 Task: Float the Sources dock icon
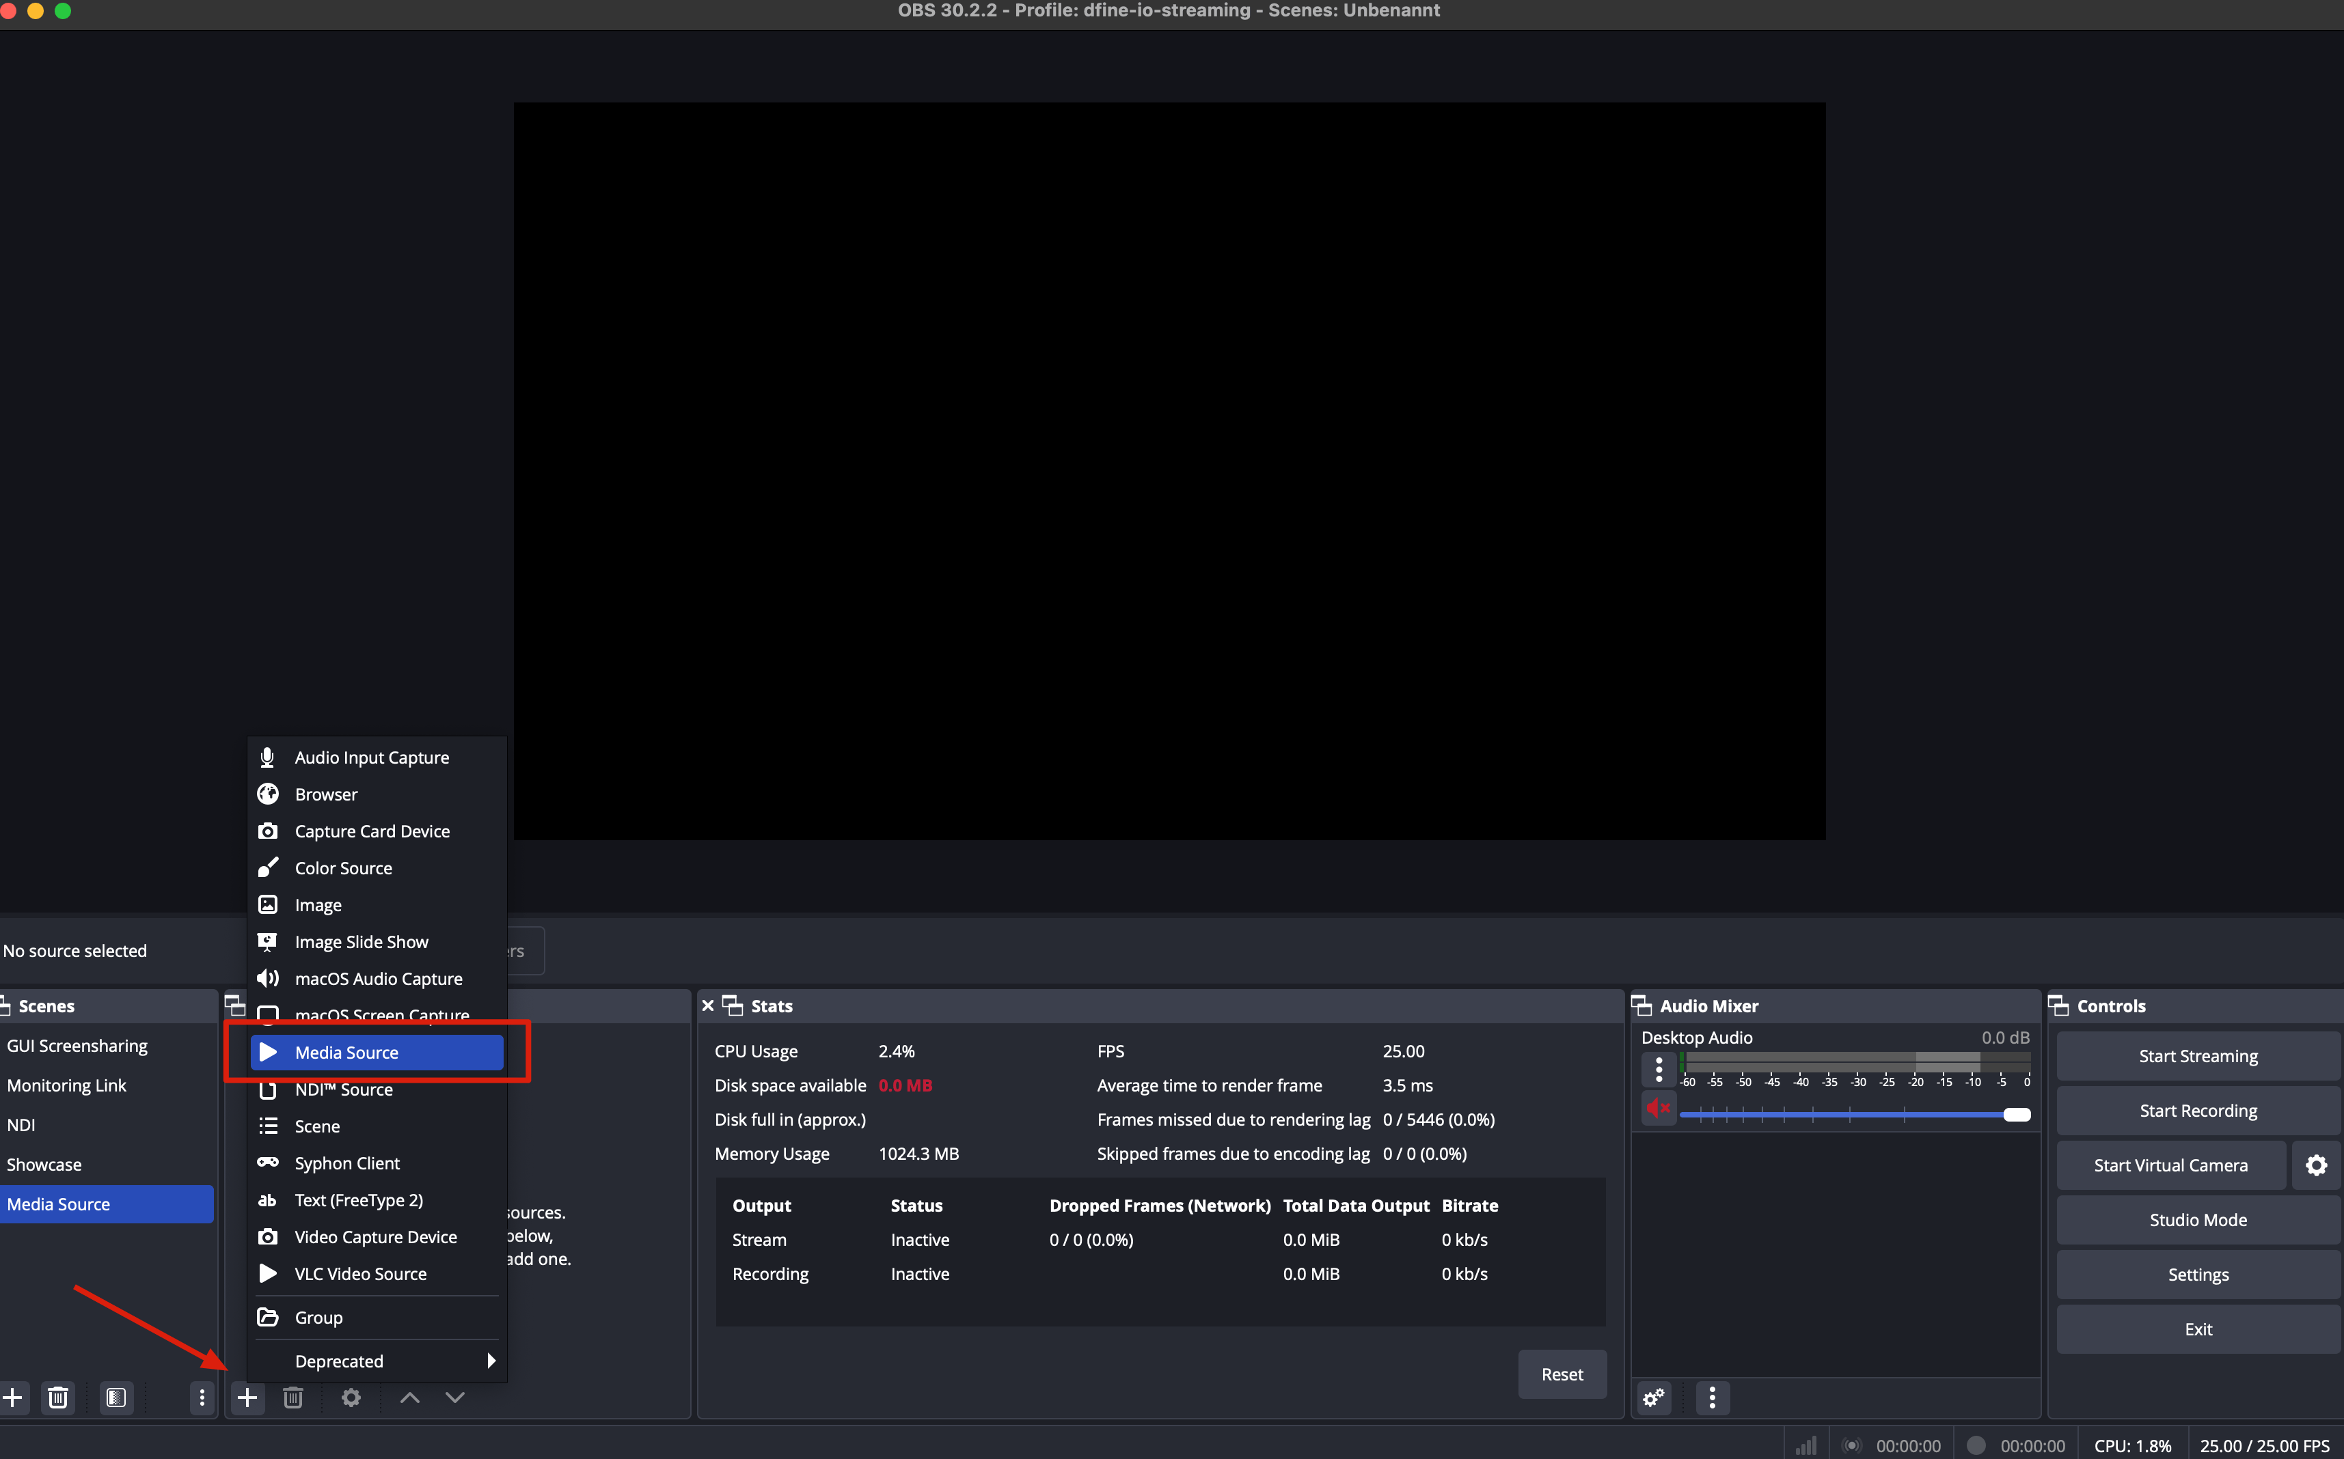coord(234,1005)
